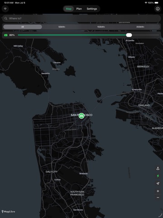Tap the 'Brisbane' map label
The height and width of the screenshot is (218, 163).
(x=83, y=173)
